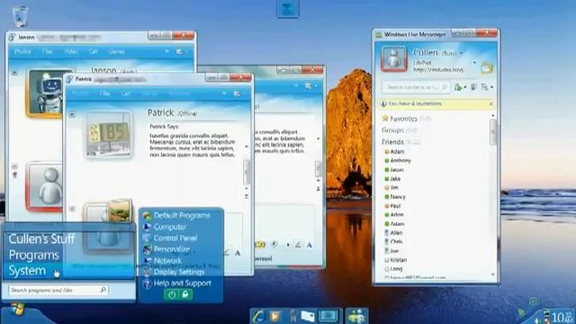576x324 pixels.
Task: Click the search contacts field in Messenger
Action: 416,87
